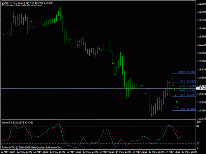Click the '17 May 05:00' time label
The width and height of the screenshot is (206, 154).
click(156, 152)
